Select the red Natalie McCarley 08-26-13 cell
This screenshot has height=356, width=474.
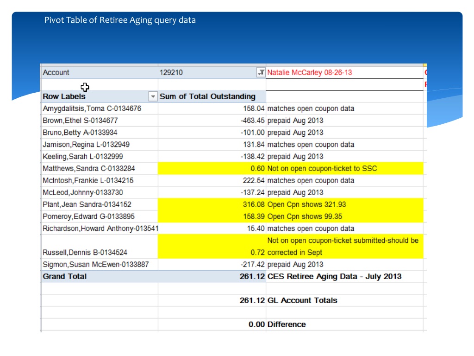[x=344, y=72]
